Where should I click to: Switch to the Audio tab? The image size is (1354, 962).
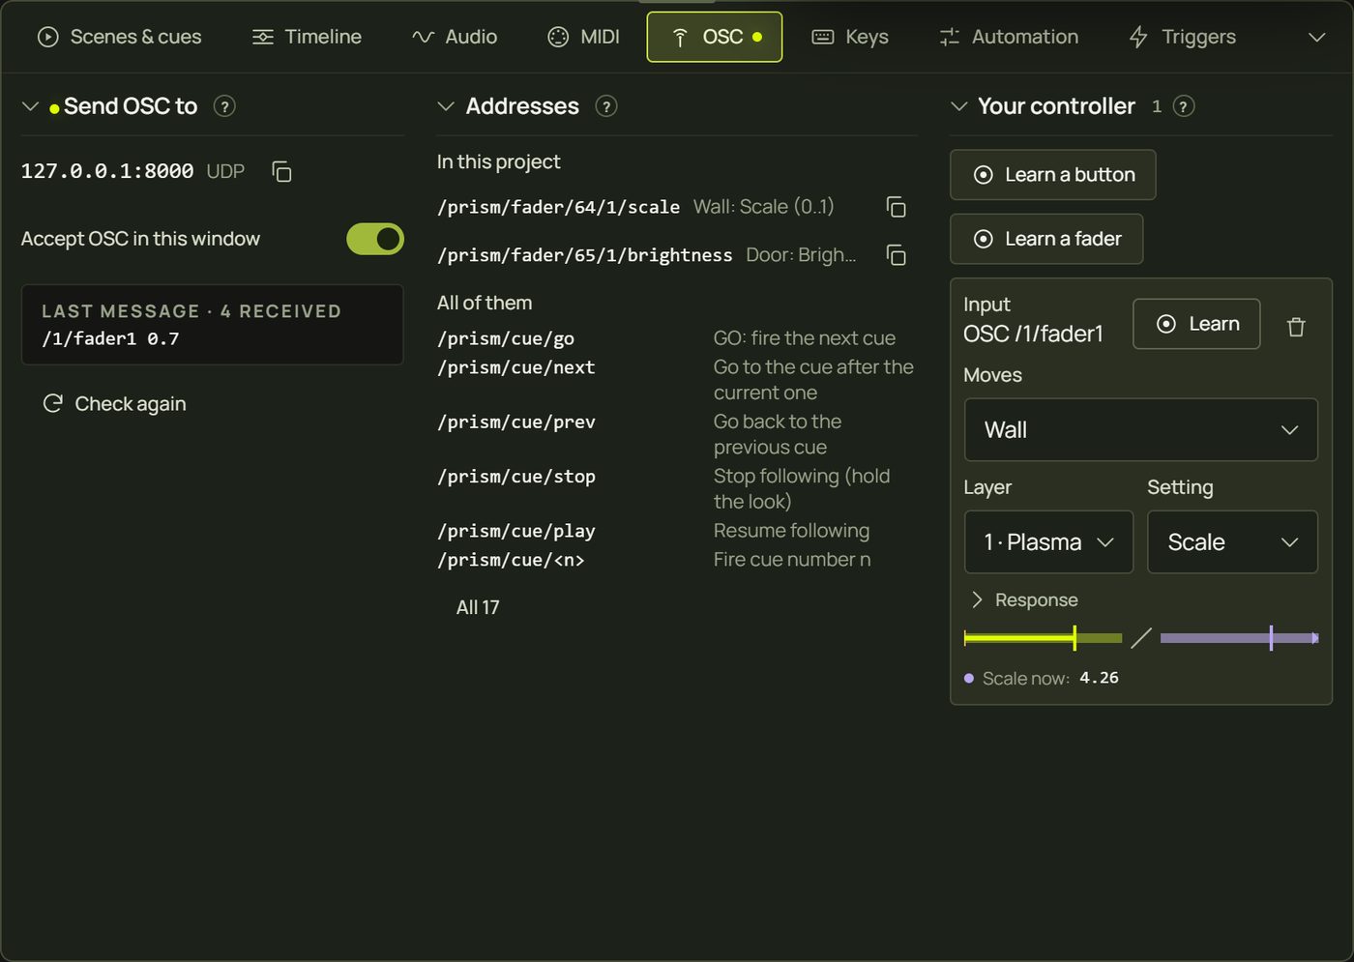coord(454,37)
